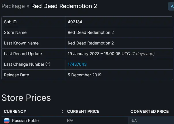The image size is (174, 124).
Task: Click the Sub ID value 402134
Action: pyautogui.click(x=75, y=22)
